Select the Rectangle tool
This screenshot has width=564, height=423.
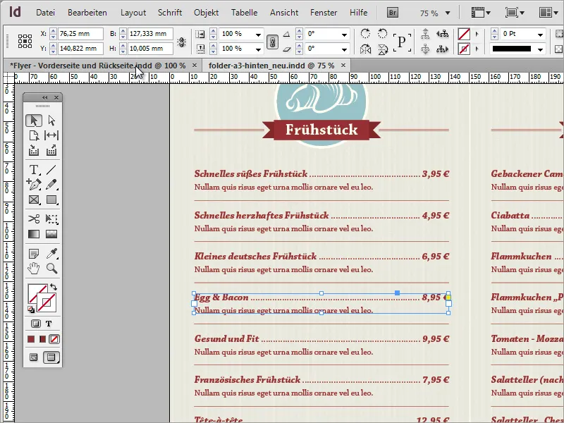51,200
